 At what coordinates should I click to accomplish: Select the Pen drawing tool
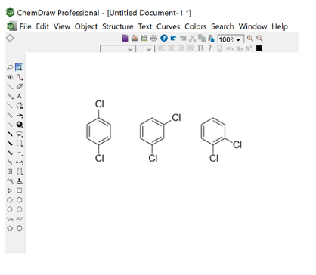tap(20, 106)
